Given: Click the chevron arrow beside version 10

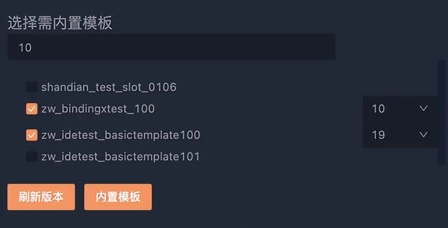Looking at the screenshot, I should pyautogui.click(x=424, y=108).
